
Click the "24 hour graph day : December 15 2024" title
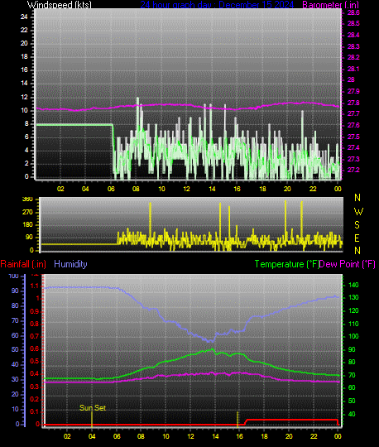click(x=217, y=4)
